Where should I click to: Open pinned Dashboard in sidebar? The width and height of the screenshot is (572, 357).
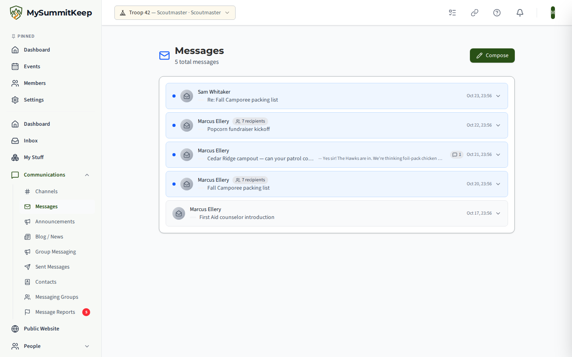click(50, 50)
